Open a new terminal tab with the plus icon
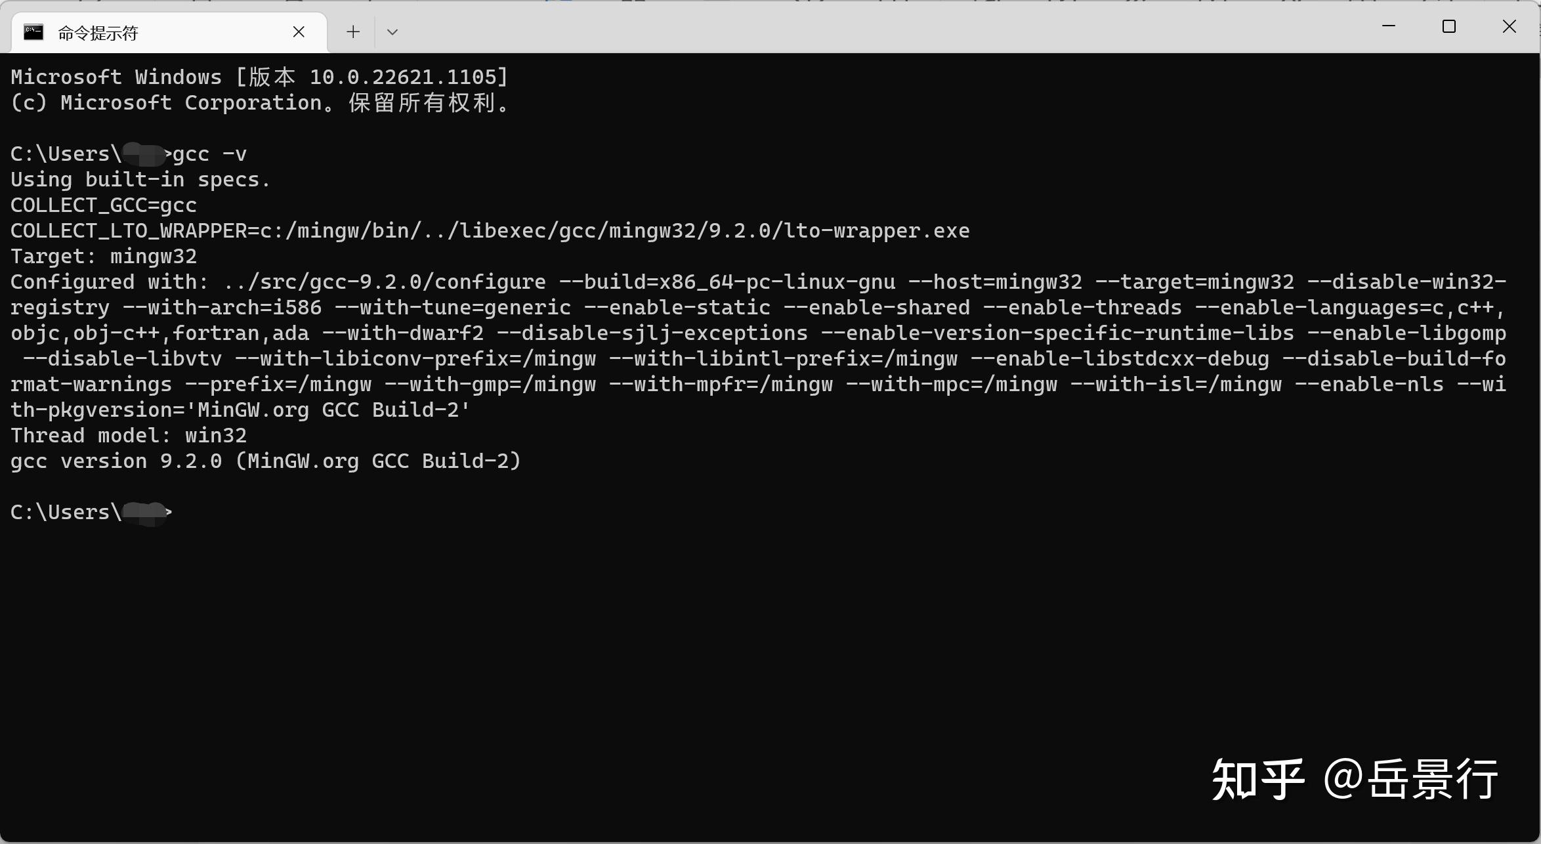The image size is (1541, 844). tap(352, 32)
